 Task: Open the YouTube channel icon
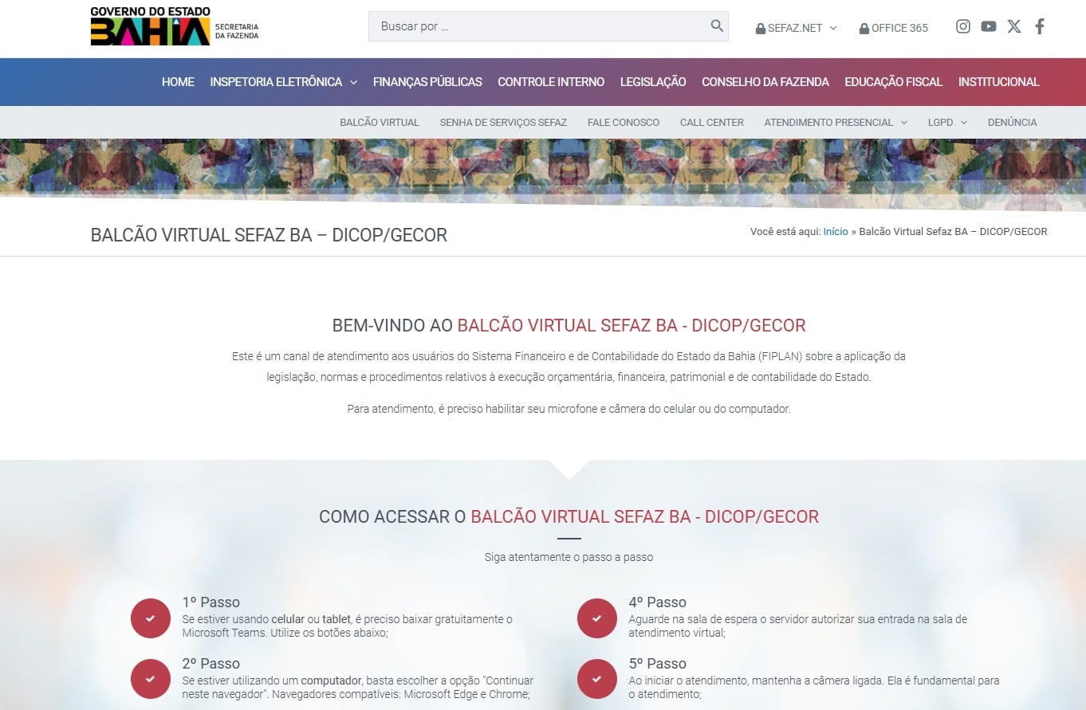(988, 25)
